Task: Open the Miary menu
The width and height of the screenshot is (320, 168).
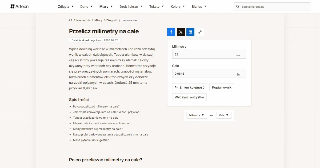Action: (x=106, y=6)
